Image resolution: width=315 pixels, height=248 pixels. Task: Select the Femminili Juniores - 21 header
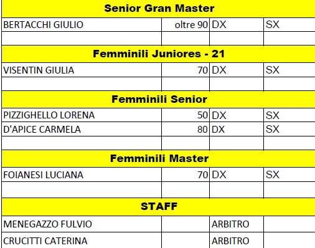tap(158, 54)
